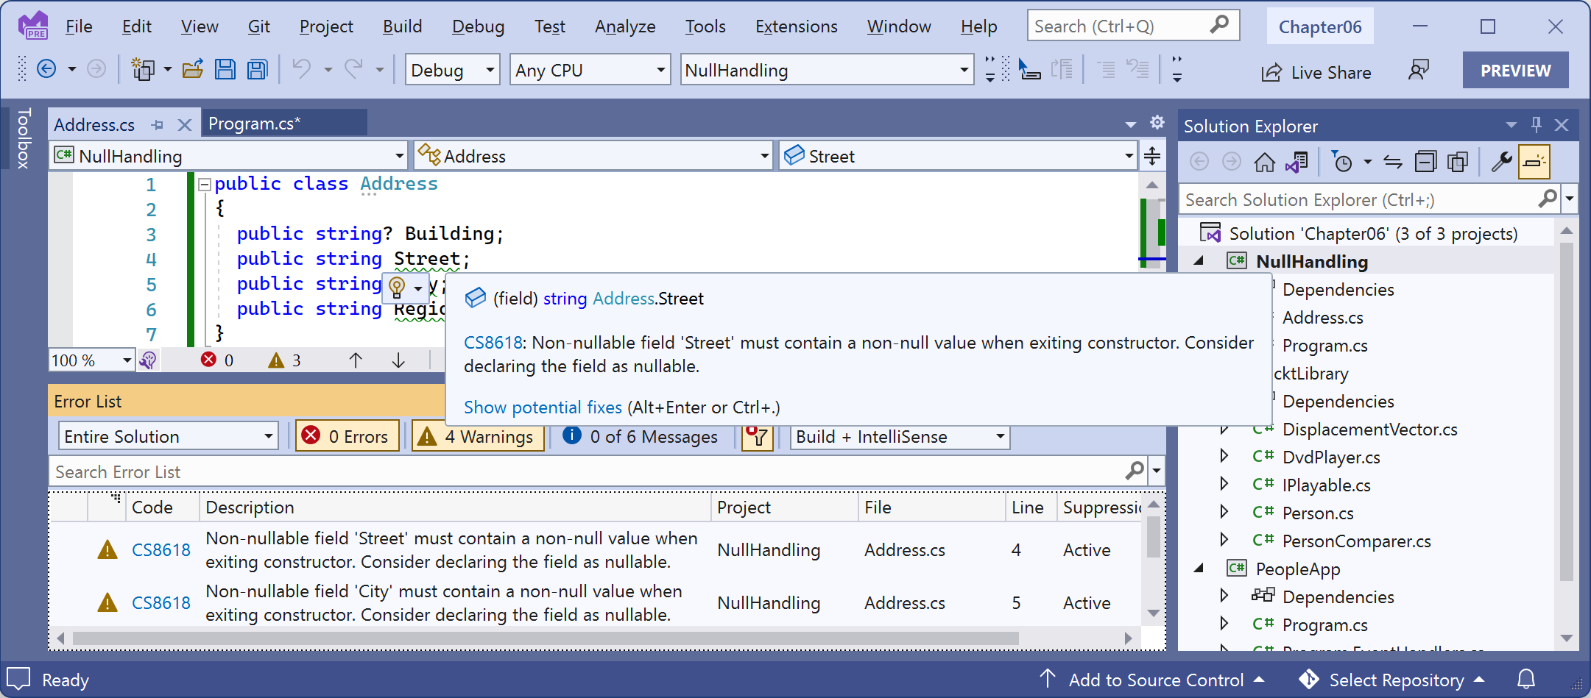Open the Toolbox side tab
1591x698 pixels.
point(24,138)
